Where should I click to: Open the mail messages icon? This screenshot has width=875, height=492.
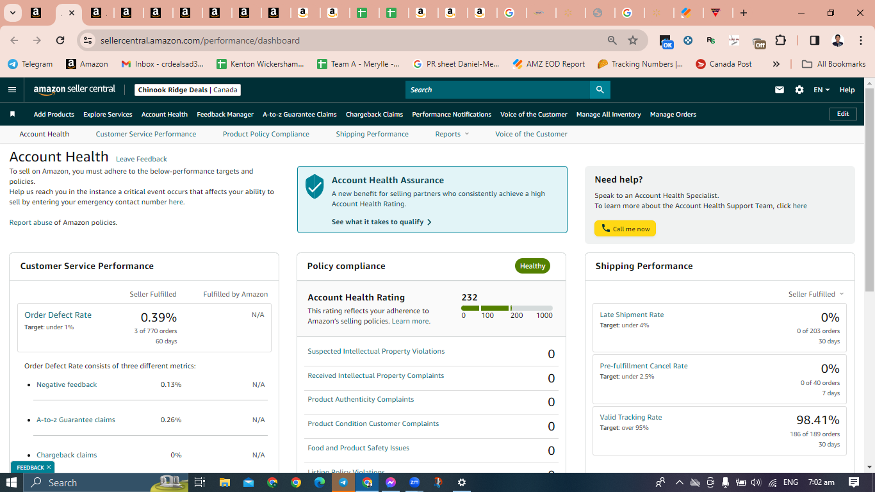[780, 90]
